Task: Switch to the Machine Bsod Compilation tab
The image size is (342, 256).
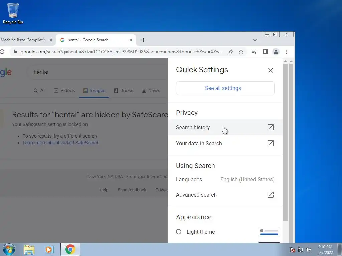Action: pyautogui.click(x=23, y=40)
